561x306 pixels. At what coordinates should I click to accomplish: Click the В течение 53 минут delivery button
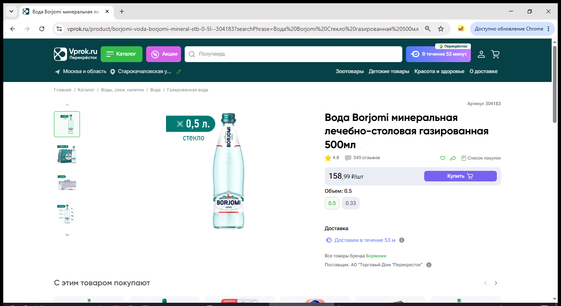tap(438, 54)
